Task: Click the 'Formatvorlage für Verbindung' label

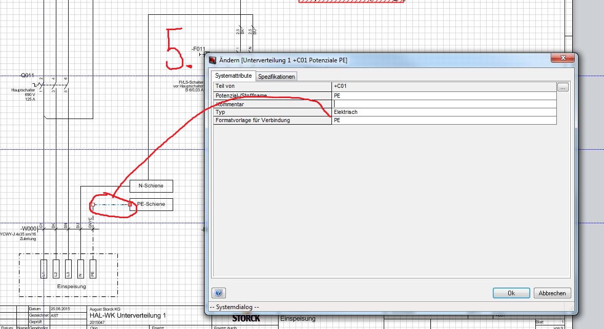Action: click(x=253, y=120)
